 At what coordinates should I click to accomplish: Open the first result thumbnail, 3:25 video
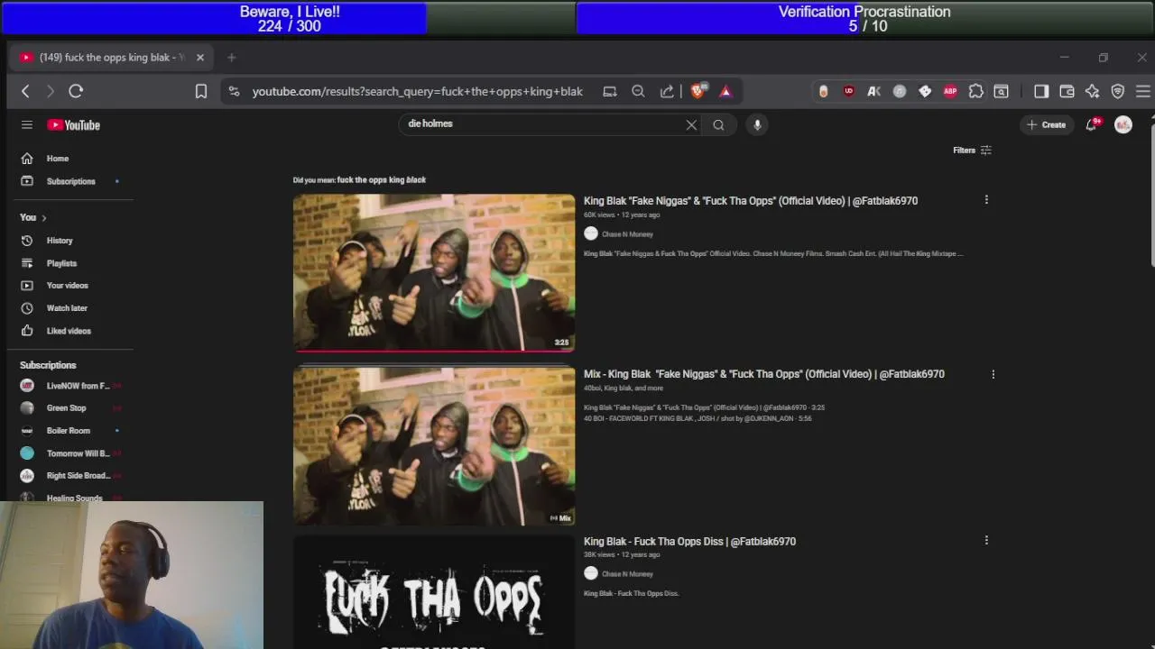click(434, 272)
